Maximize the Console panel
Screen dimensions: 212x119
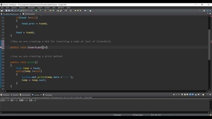[x=210, y=95]
